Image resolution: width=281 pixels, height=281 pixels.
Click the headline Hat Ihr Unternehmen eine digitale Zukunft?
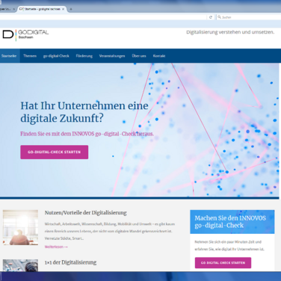84,112
